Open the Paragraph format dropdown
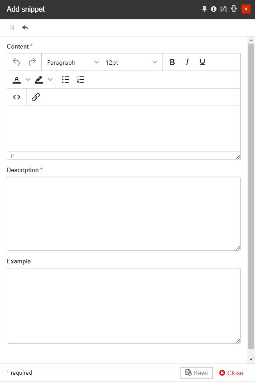 pos(73,62)
